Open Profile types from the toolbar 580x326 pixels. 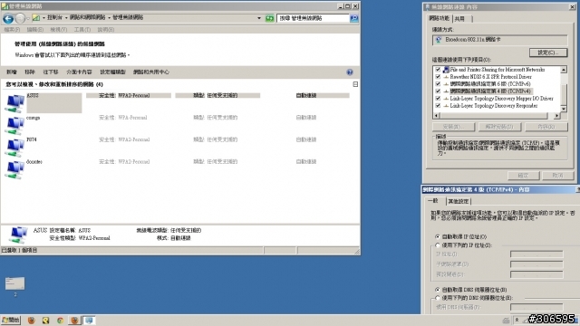click(x=112, y=72)
